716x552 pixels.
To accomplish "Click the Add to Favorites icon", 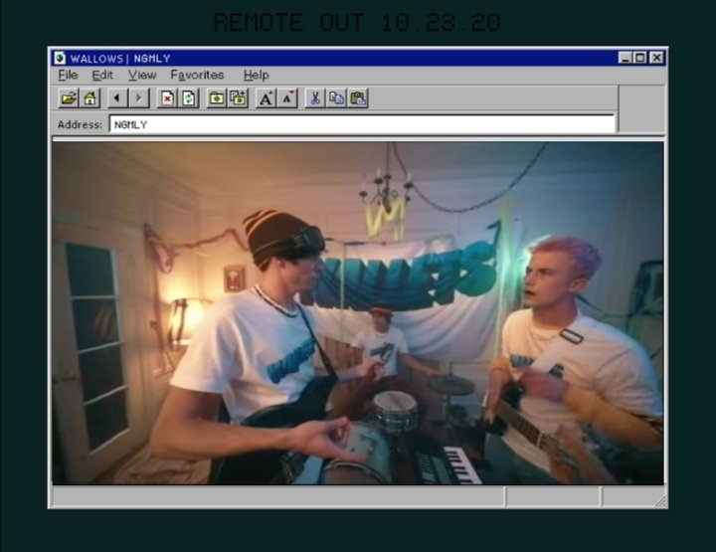I will pyautogui.click(x=239, y=98).
